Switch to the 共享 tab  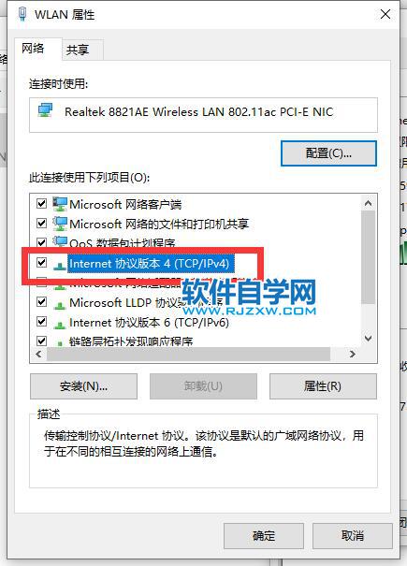click(x=78, y=50)
